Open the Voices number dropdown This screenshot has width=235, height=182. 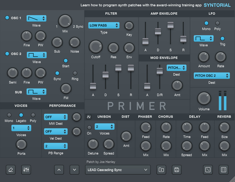[21, 128]
